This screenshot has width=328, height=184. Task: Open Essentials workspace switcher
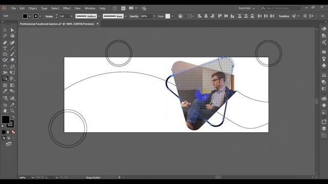[247, 8]
